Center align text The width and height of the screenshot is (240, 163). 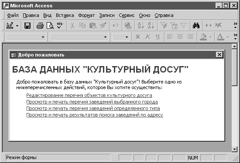coord(180,37)
